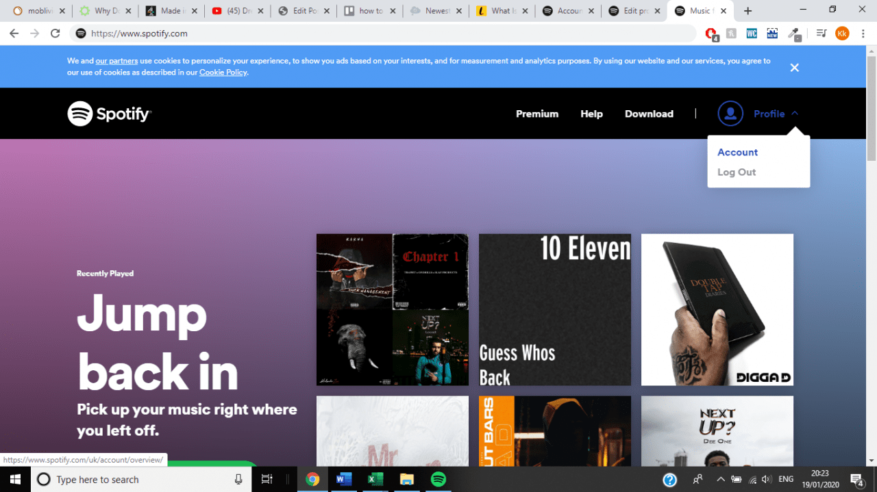Open Word from the taskbar
877x492 pixels.
tap(344, 479)
